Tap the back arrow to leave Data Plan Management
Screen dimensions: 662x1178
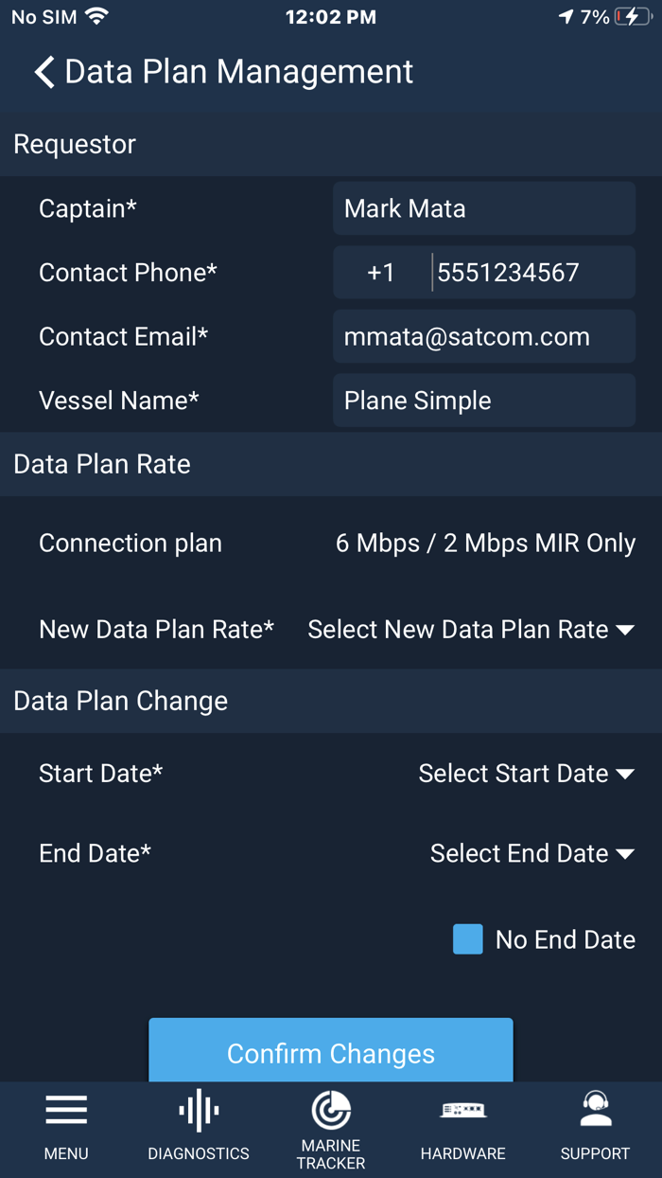(42, 71)
